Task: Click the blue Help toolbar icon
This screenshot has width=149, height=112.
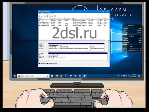Action: [x=48, y=16]
